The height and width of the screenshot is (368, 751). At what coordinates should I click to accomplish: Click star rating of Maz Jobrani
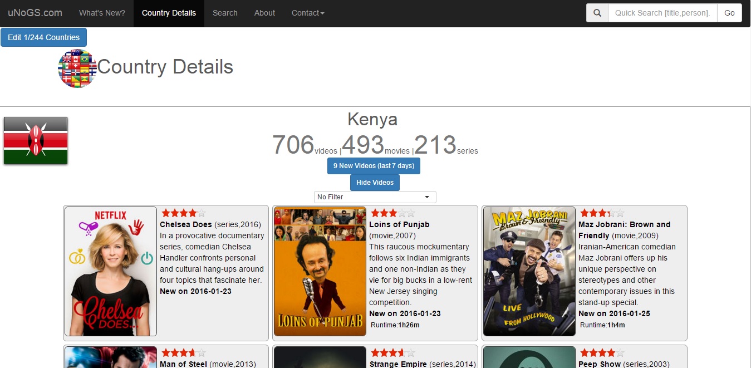602,213
